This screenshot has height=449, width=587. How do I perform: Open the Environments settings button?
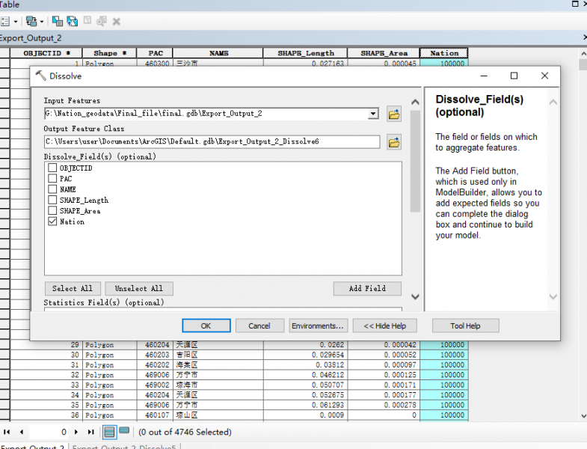click(x=318, y=326)
